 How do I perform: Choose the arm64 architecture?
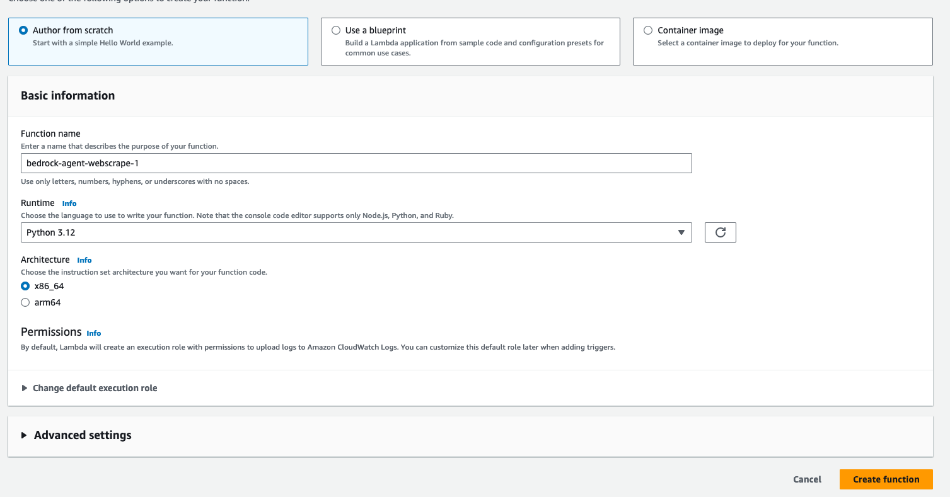(25, 302)
